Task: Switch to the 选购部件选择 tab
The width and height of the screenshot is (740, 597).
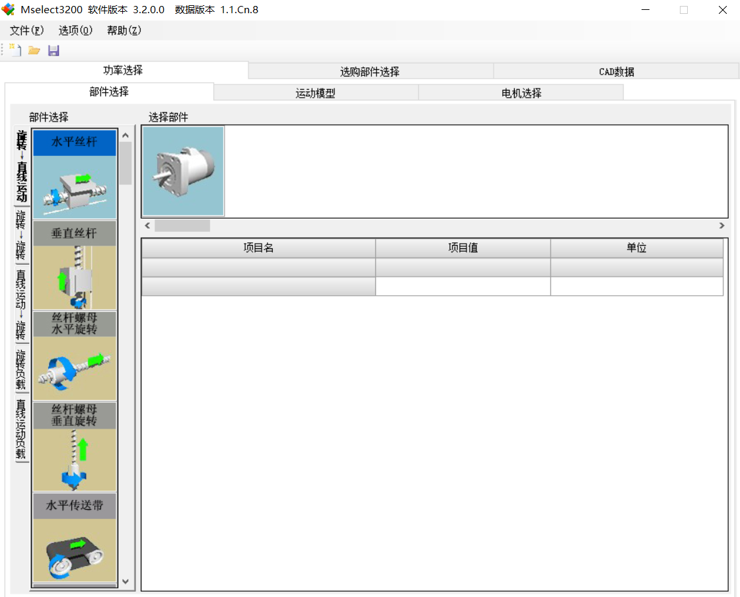Action: point(370,72)
